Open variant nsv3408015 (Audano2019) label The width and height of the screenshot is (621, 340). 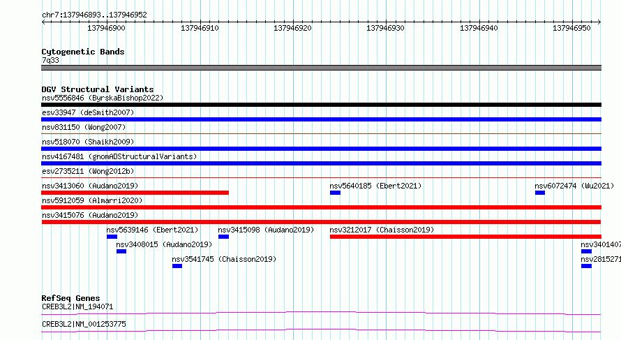click(x=164, y=244)
